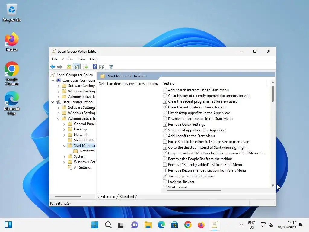Click the settings list horizontal scrollbar
This screenshot has height=232, width=309.
194,191
